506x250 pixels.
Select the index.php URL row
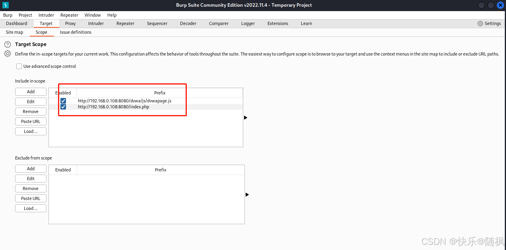pyautogui.click(x=146, y=107)
